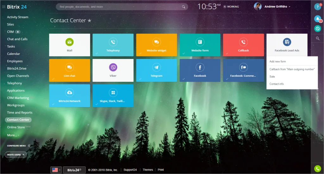
Task: Open the language flag dropdown
Action: click(56, 170)
